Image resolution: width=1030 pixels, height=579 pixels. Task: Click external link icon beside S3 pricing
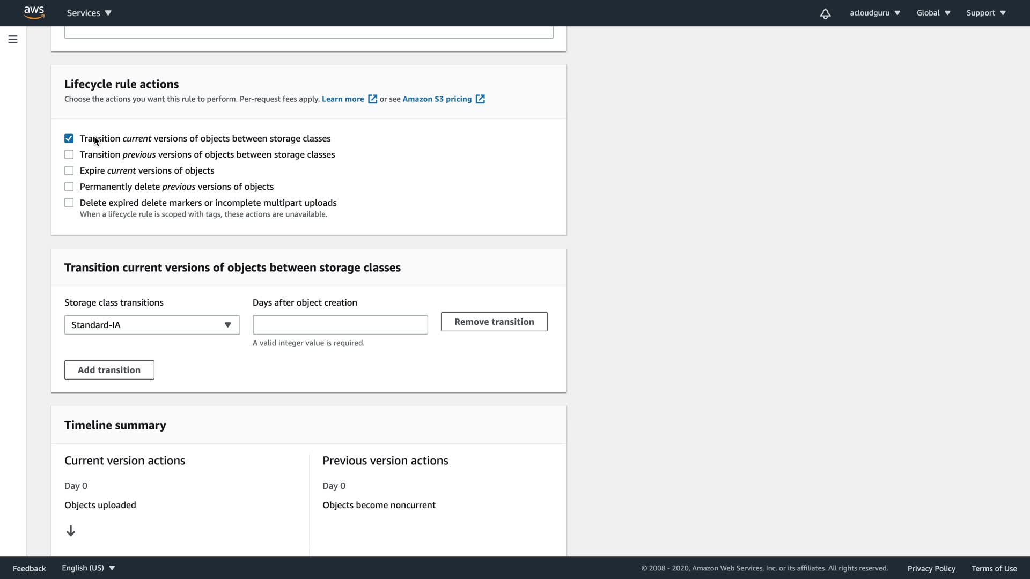(480, 99)
